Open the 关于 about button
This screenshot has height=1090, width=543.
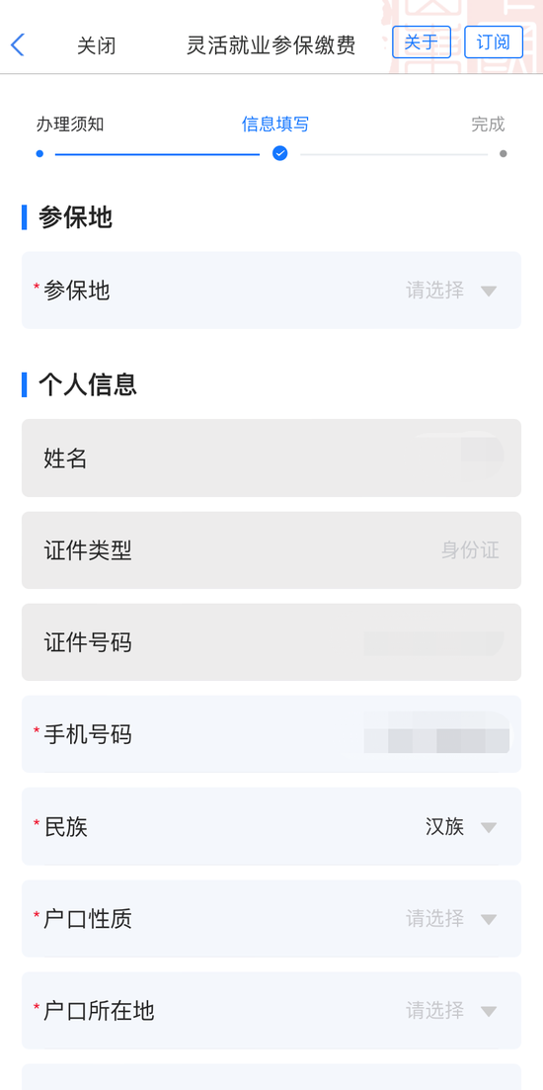click(x=422, y=42)
